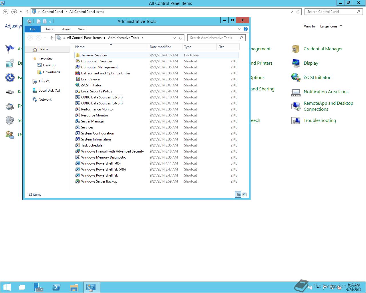Switch to Details view button
This screenshot has height=293, width=366.
238,194
